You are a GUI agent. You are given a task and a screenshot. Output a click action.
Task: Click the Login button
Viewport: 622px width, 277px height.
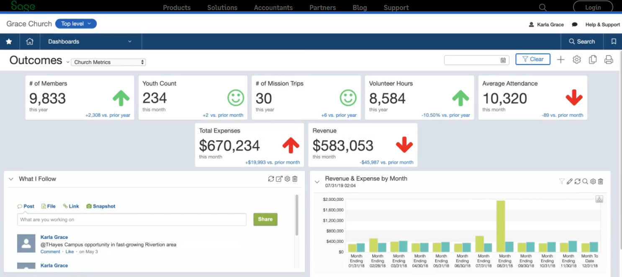click(593, 7)
